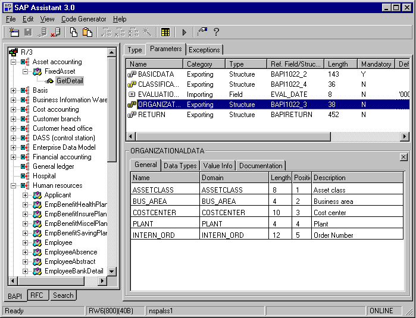The width and height of the screenshot is (416, 318).
Task: Open the Code Generator menu
Action: pyautogui.click(x=84, y=19)
